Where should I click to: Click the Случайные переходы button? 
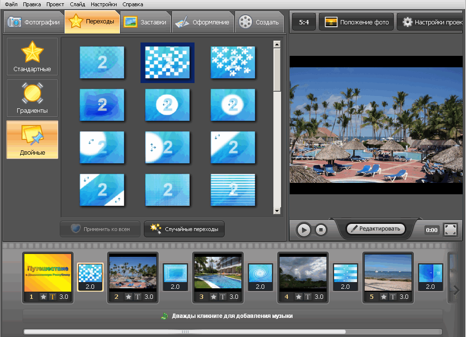pos(184,229)
